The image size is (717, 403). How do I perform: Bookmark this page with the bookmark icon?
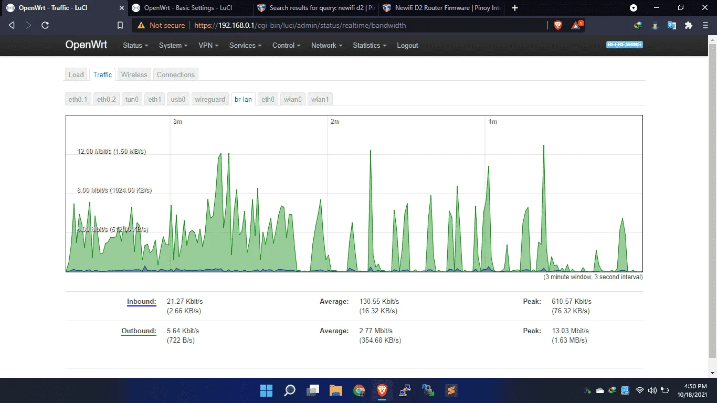coord(120,25)
